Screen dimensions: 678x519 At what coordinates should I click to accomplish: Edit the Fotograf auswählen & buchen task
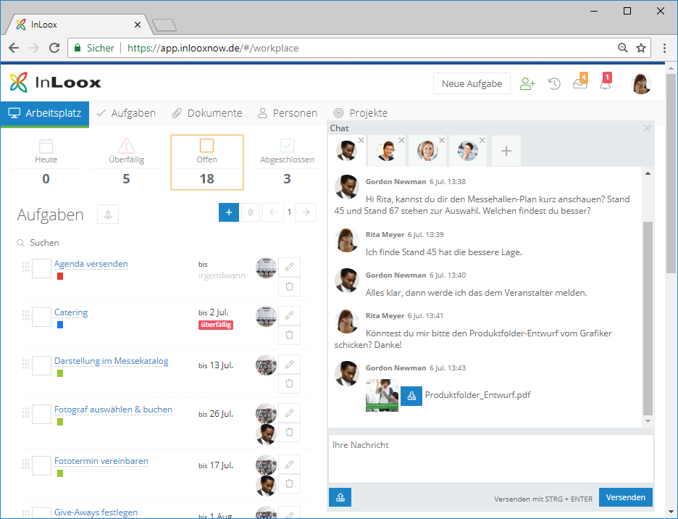[x=289, y=412]
